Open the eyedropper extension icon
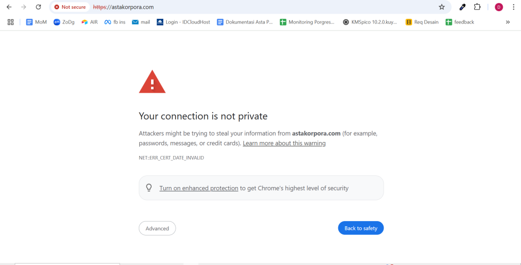521x265 pixels. pyautogui.click(x=462, y=7)
